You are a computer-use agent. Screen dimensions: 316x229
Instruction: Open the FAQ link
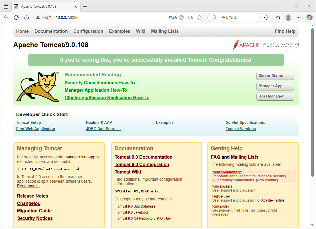tap(215, 157)
